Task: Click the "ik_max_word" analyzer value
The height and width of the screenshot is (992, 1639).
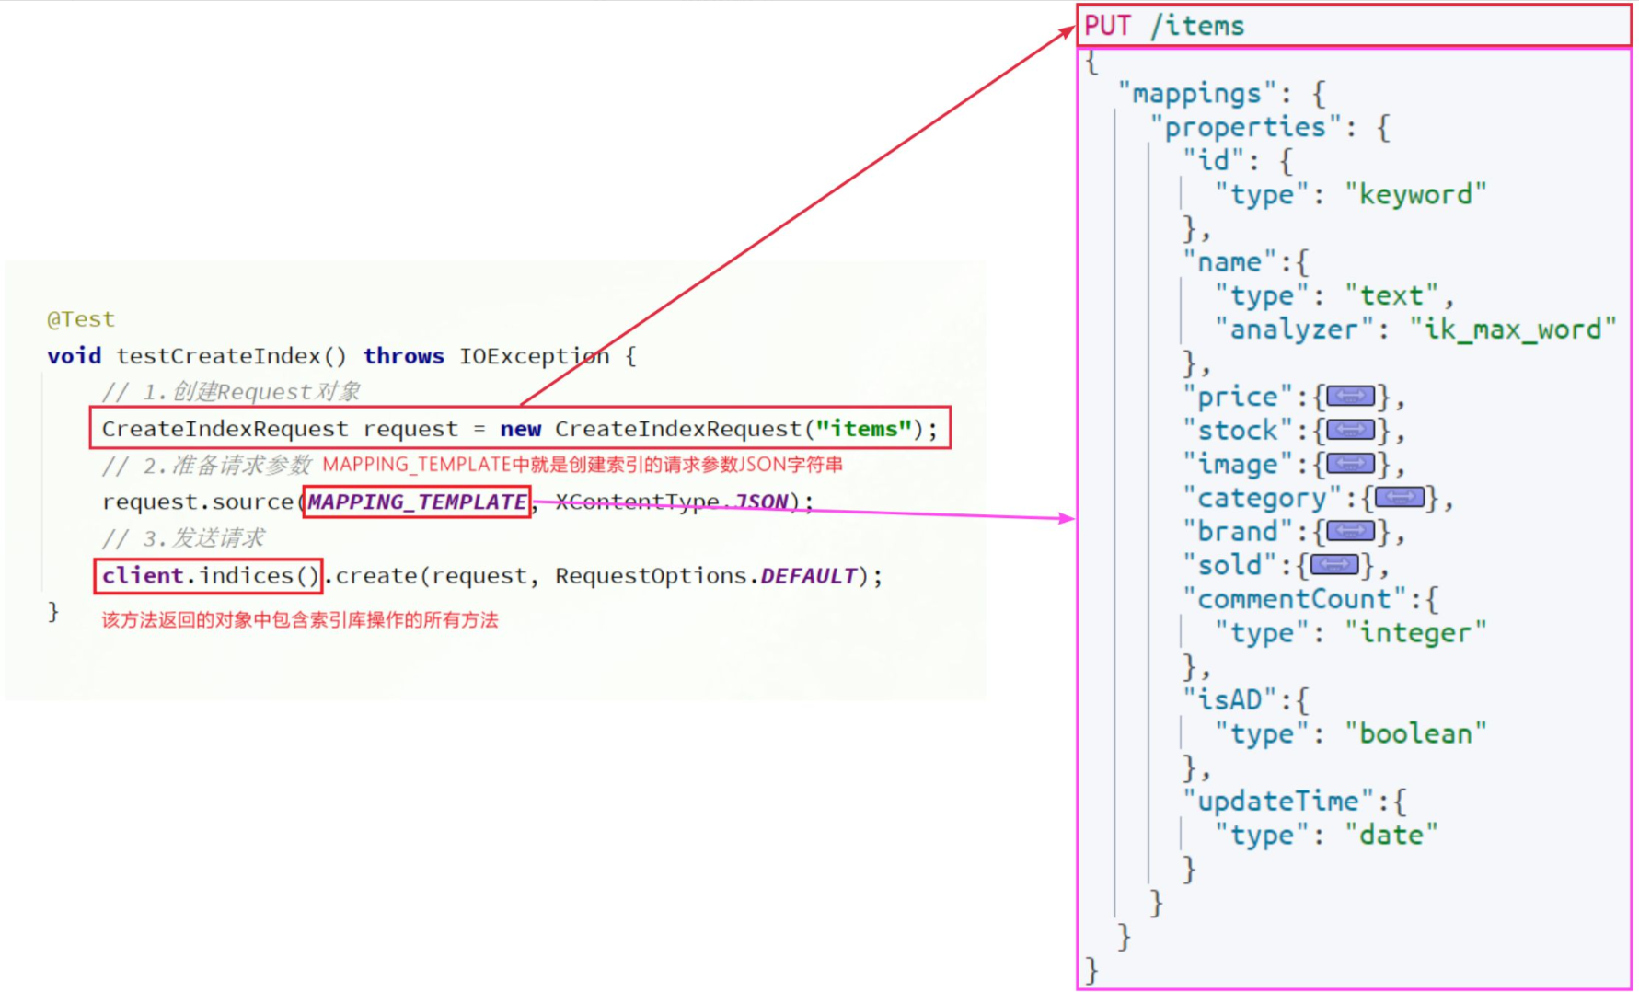Action: click(x=1512, y=329)
